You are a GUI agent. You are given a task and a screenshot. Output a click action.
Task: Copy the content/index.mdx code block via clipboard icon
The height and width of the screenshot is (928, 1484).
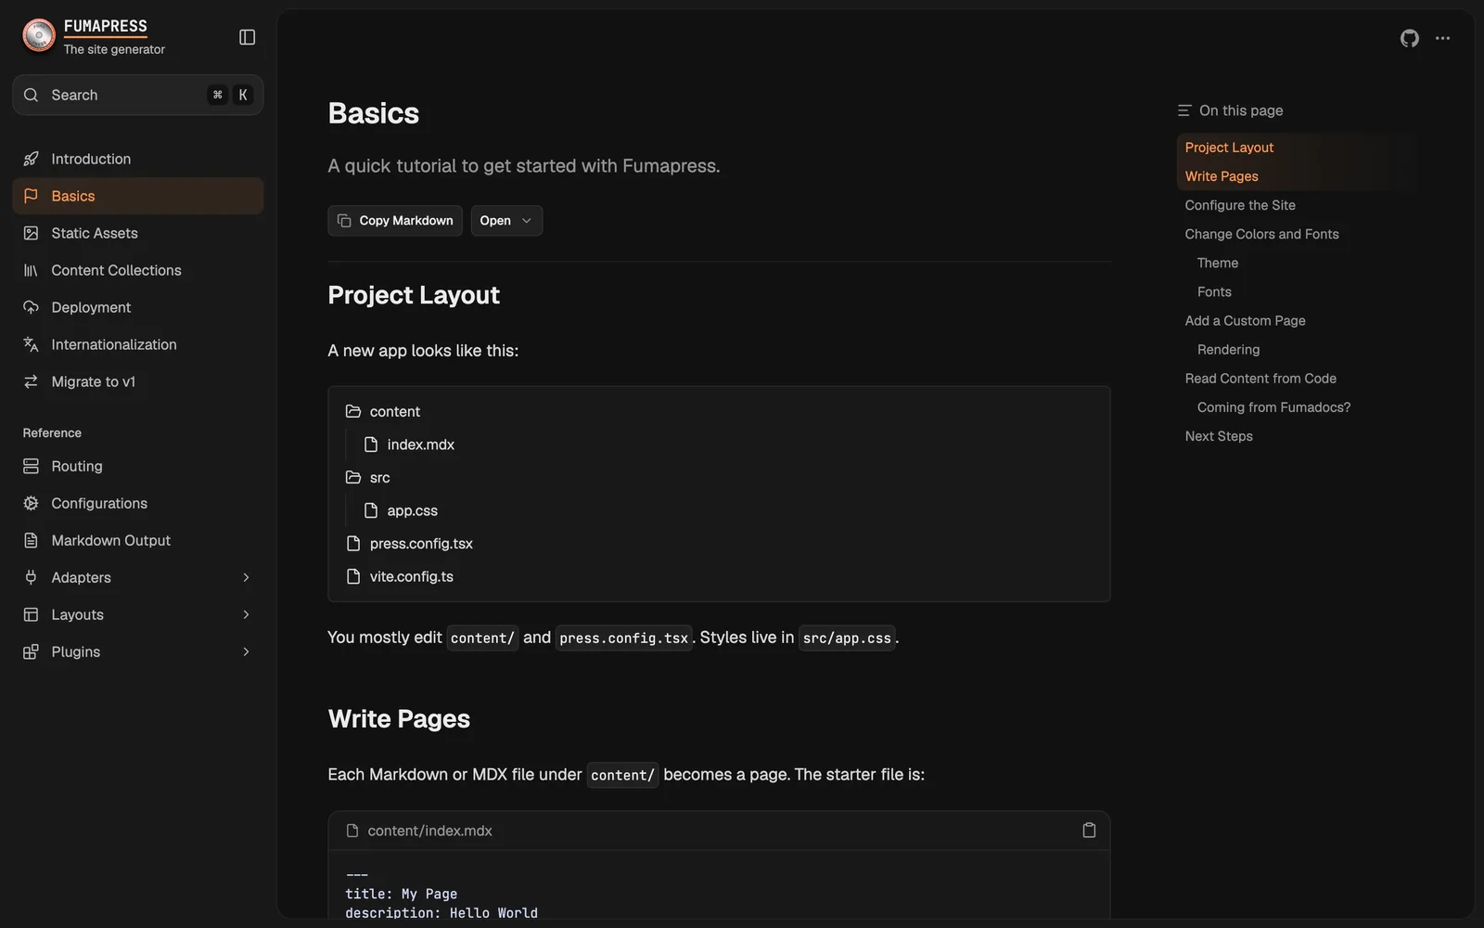[x=1089, y=831]
